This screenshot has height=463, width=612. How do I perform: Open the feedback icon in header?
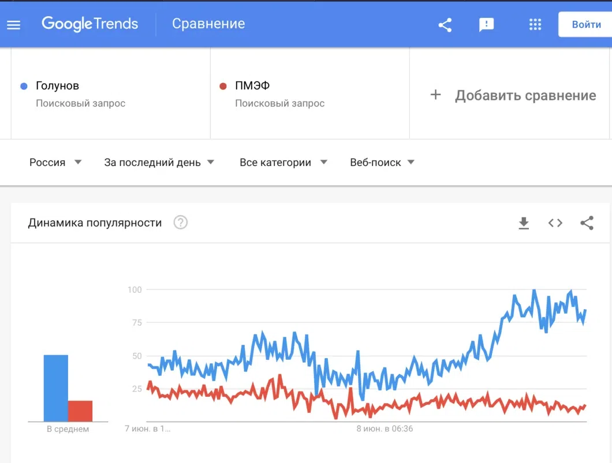coord(486,25)
